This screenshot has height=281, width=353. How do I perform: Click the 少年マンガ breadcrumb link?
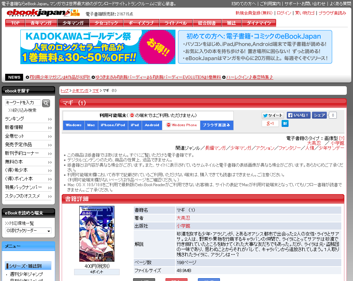pyautogui.click(x=80, y=91)
